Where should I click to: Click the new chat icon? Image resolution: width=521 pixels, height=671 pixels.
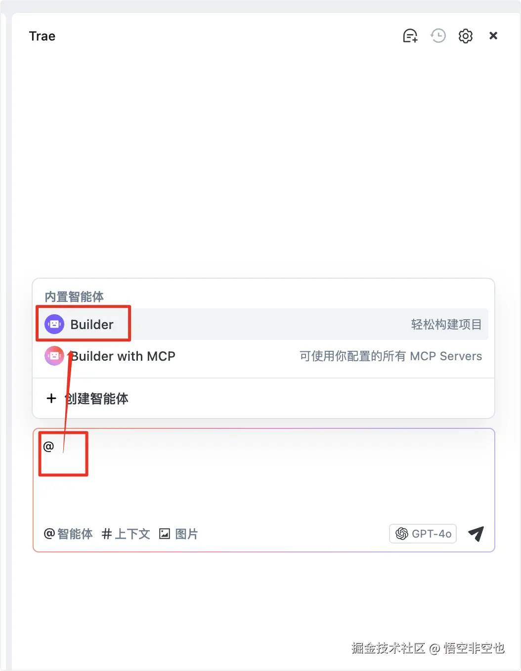tap(410, 36)
